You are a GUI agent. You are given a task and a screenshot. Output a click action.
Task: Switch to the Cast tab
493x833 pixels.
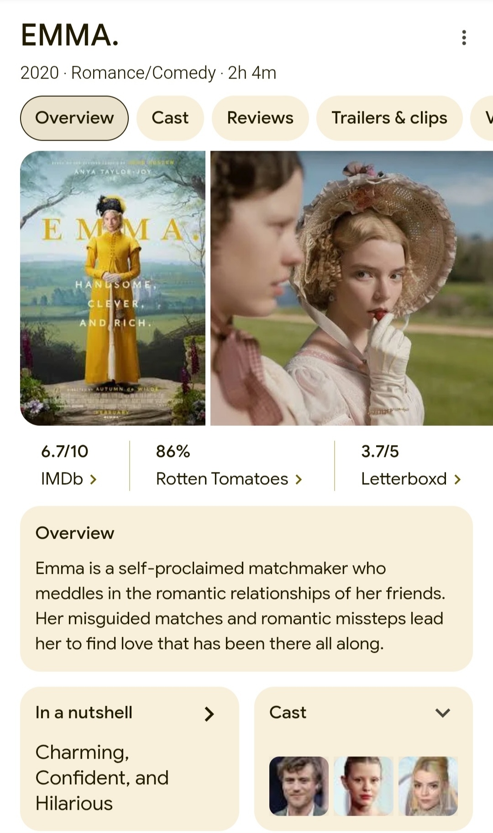click(x=170, y=118)
